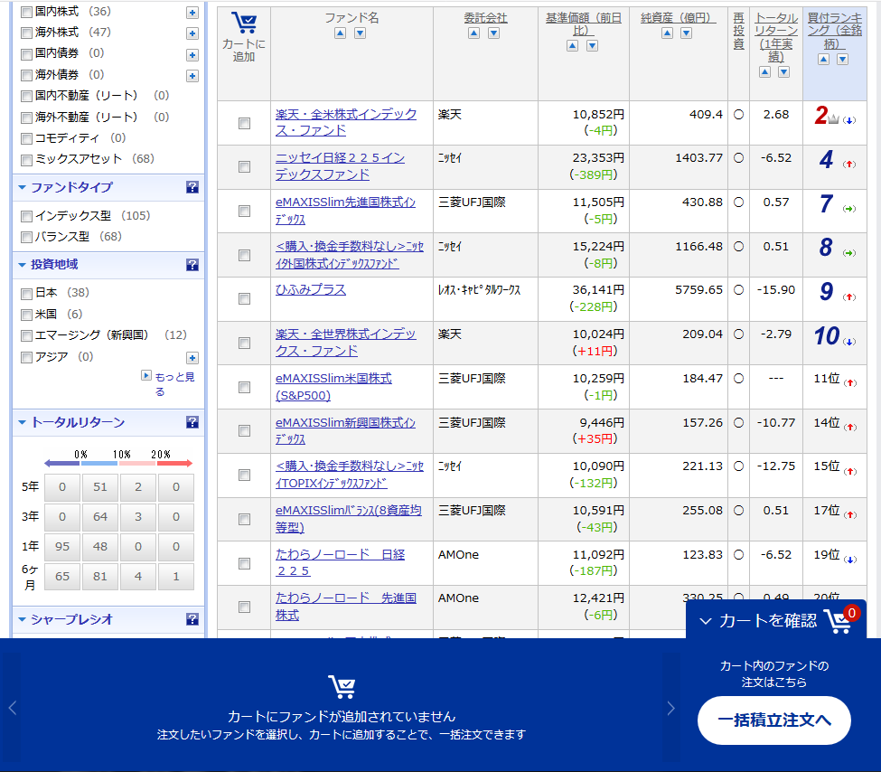Sort management company (委託会社) descending
The height and width of the screenshot is (772, 881).
click(x=494, y=33)
